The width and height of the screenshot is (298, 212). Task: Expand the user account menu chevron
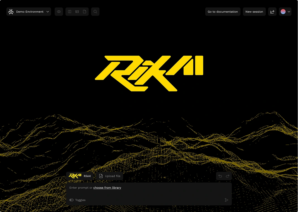289,12
